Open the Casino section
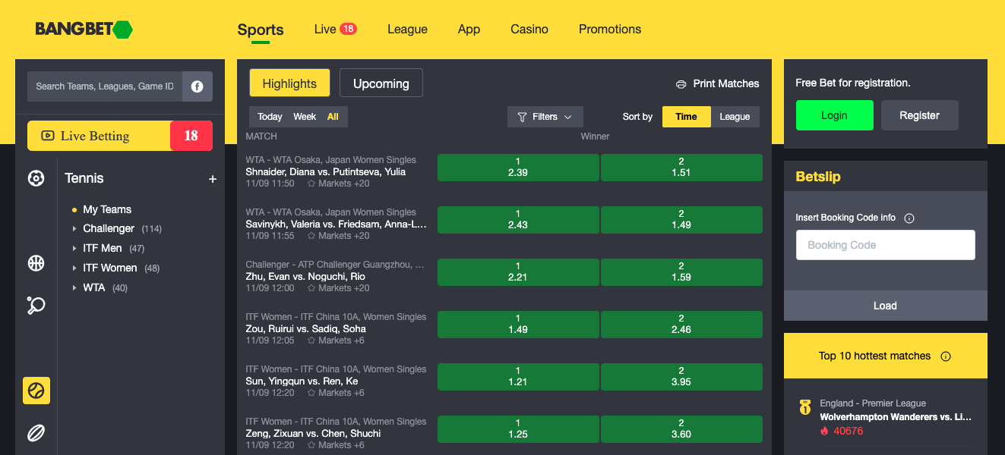Image resolution: width=1005 pixels, height=455 pixels. pos(529,29)
